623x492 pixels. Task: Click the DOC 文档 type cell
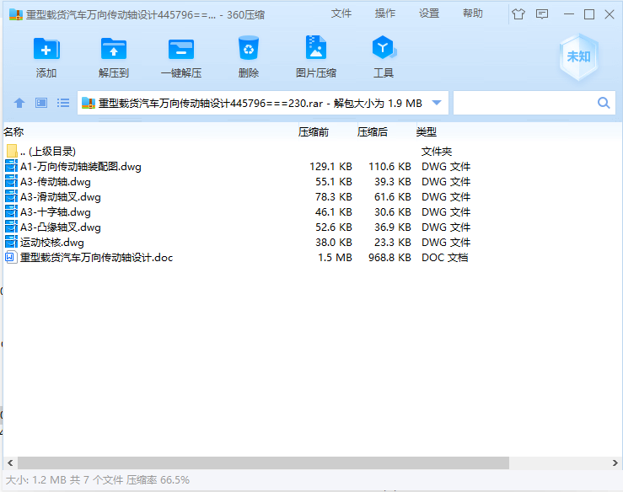pos(444,257)
